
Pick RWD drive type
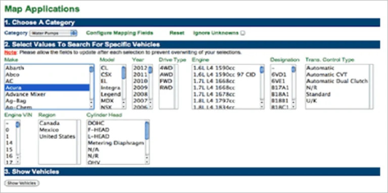(167, 88)
